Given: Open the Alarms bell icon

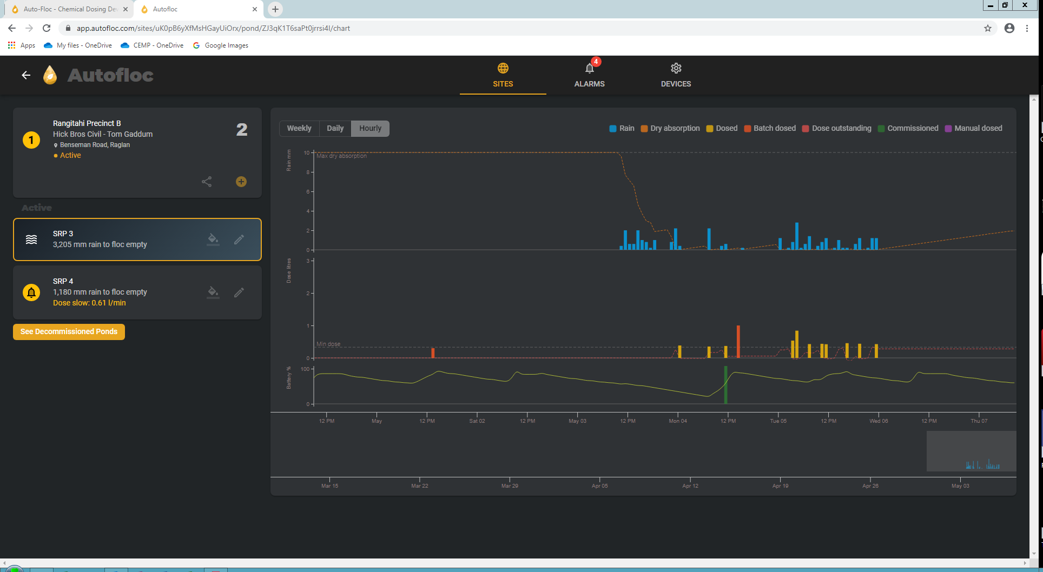Looking at the screenshot, I should (x=590, y=69).
